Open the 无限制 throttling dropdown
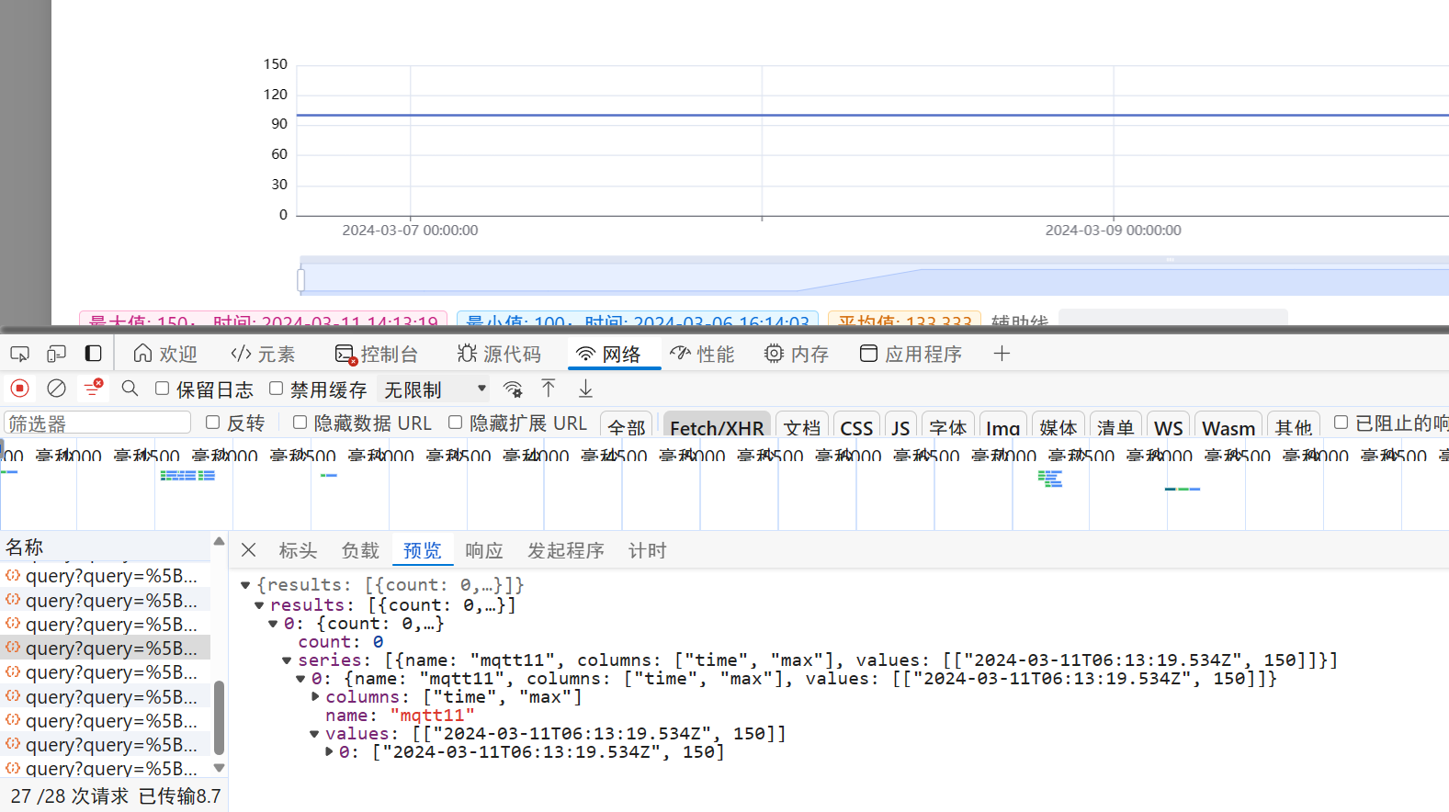This screenshot has width=1449, height=812. tap(434, 389)
